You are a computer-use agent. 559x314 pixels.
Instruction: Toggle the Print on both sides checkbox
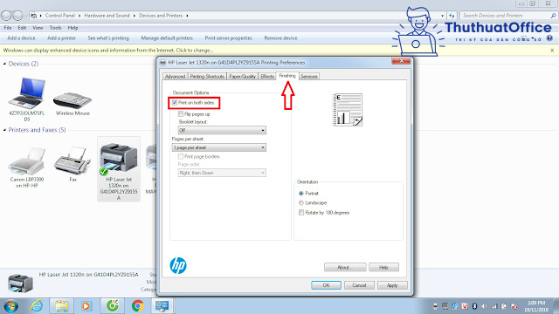coord(175,103)
